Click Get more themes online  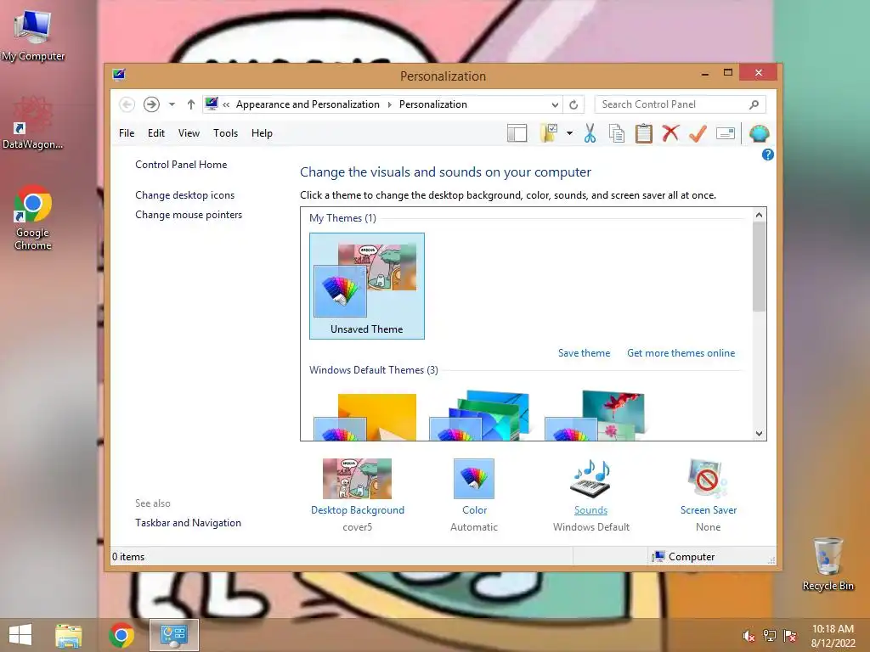(681, 353)
